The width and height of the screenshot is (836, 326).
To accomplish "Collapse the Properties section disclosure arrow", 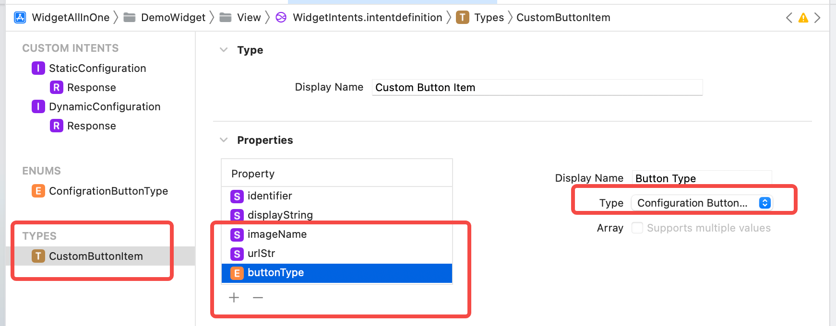I will point(224,140).
